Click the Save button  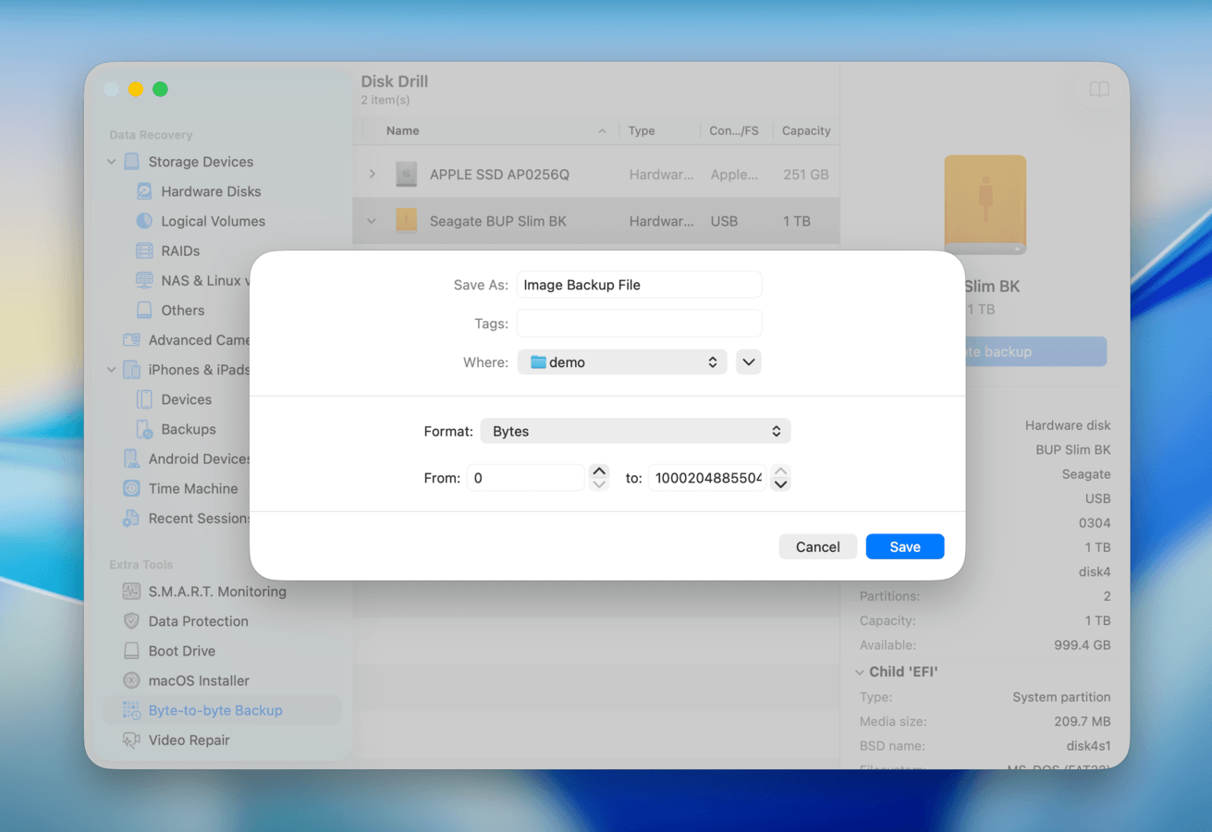[904, 546]
